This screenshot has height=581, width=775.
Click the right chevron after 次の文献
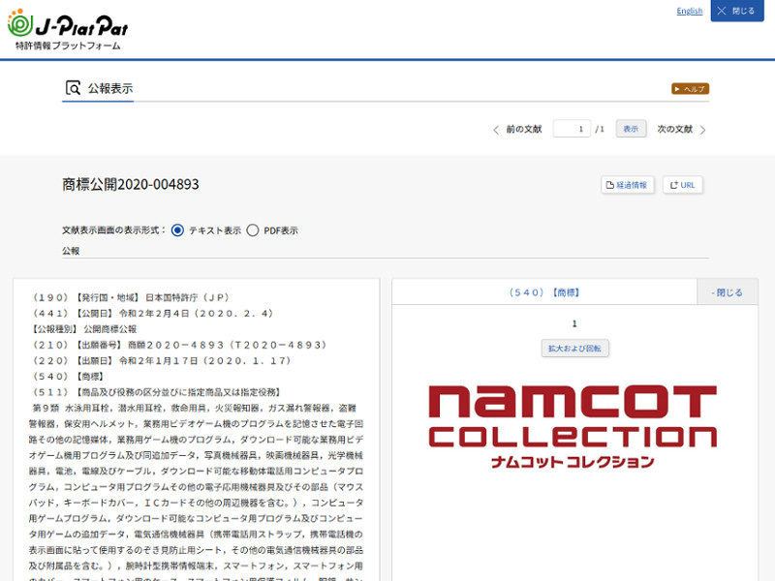[x=703, y=130]
